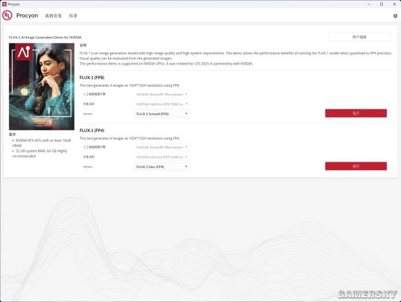Open the FP4 device name dropdown
Image resolution: width=401 pixels, height=302 pixels.
click(162, 157)
